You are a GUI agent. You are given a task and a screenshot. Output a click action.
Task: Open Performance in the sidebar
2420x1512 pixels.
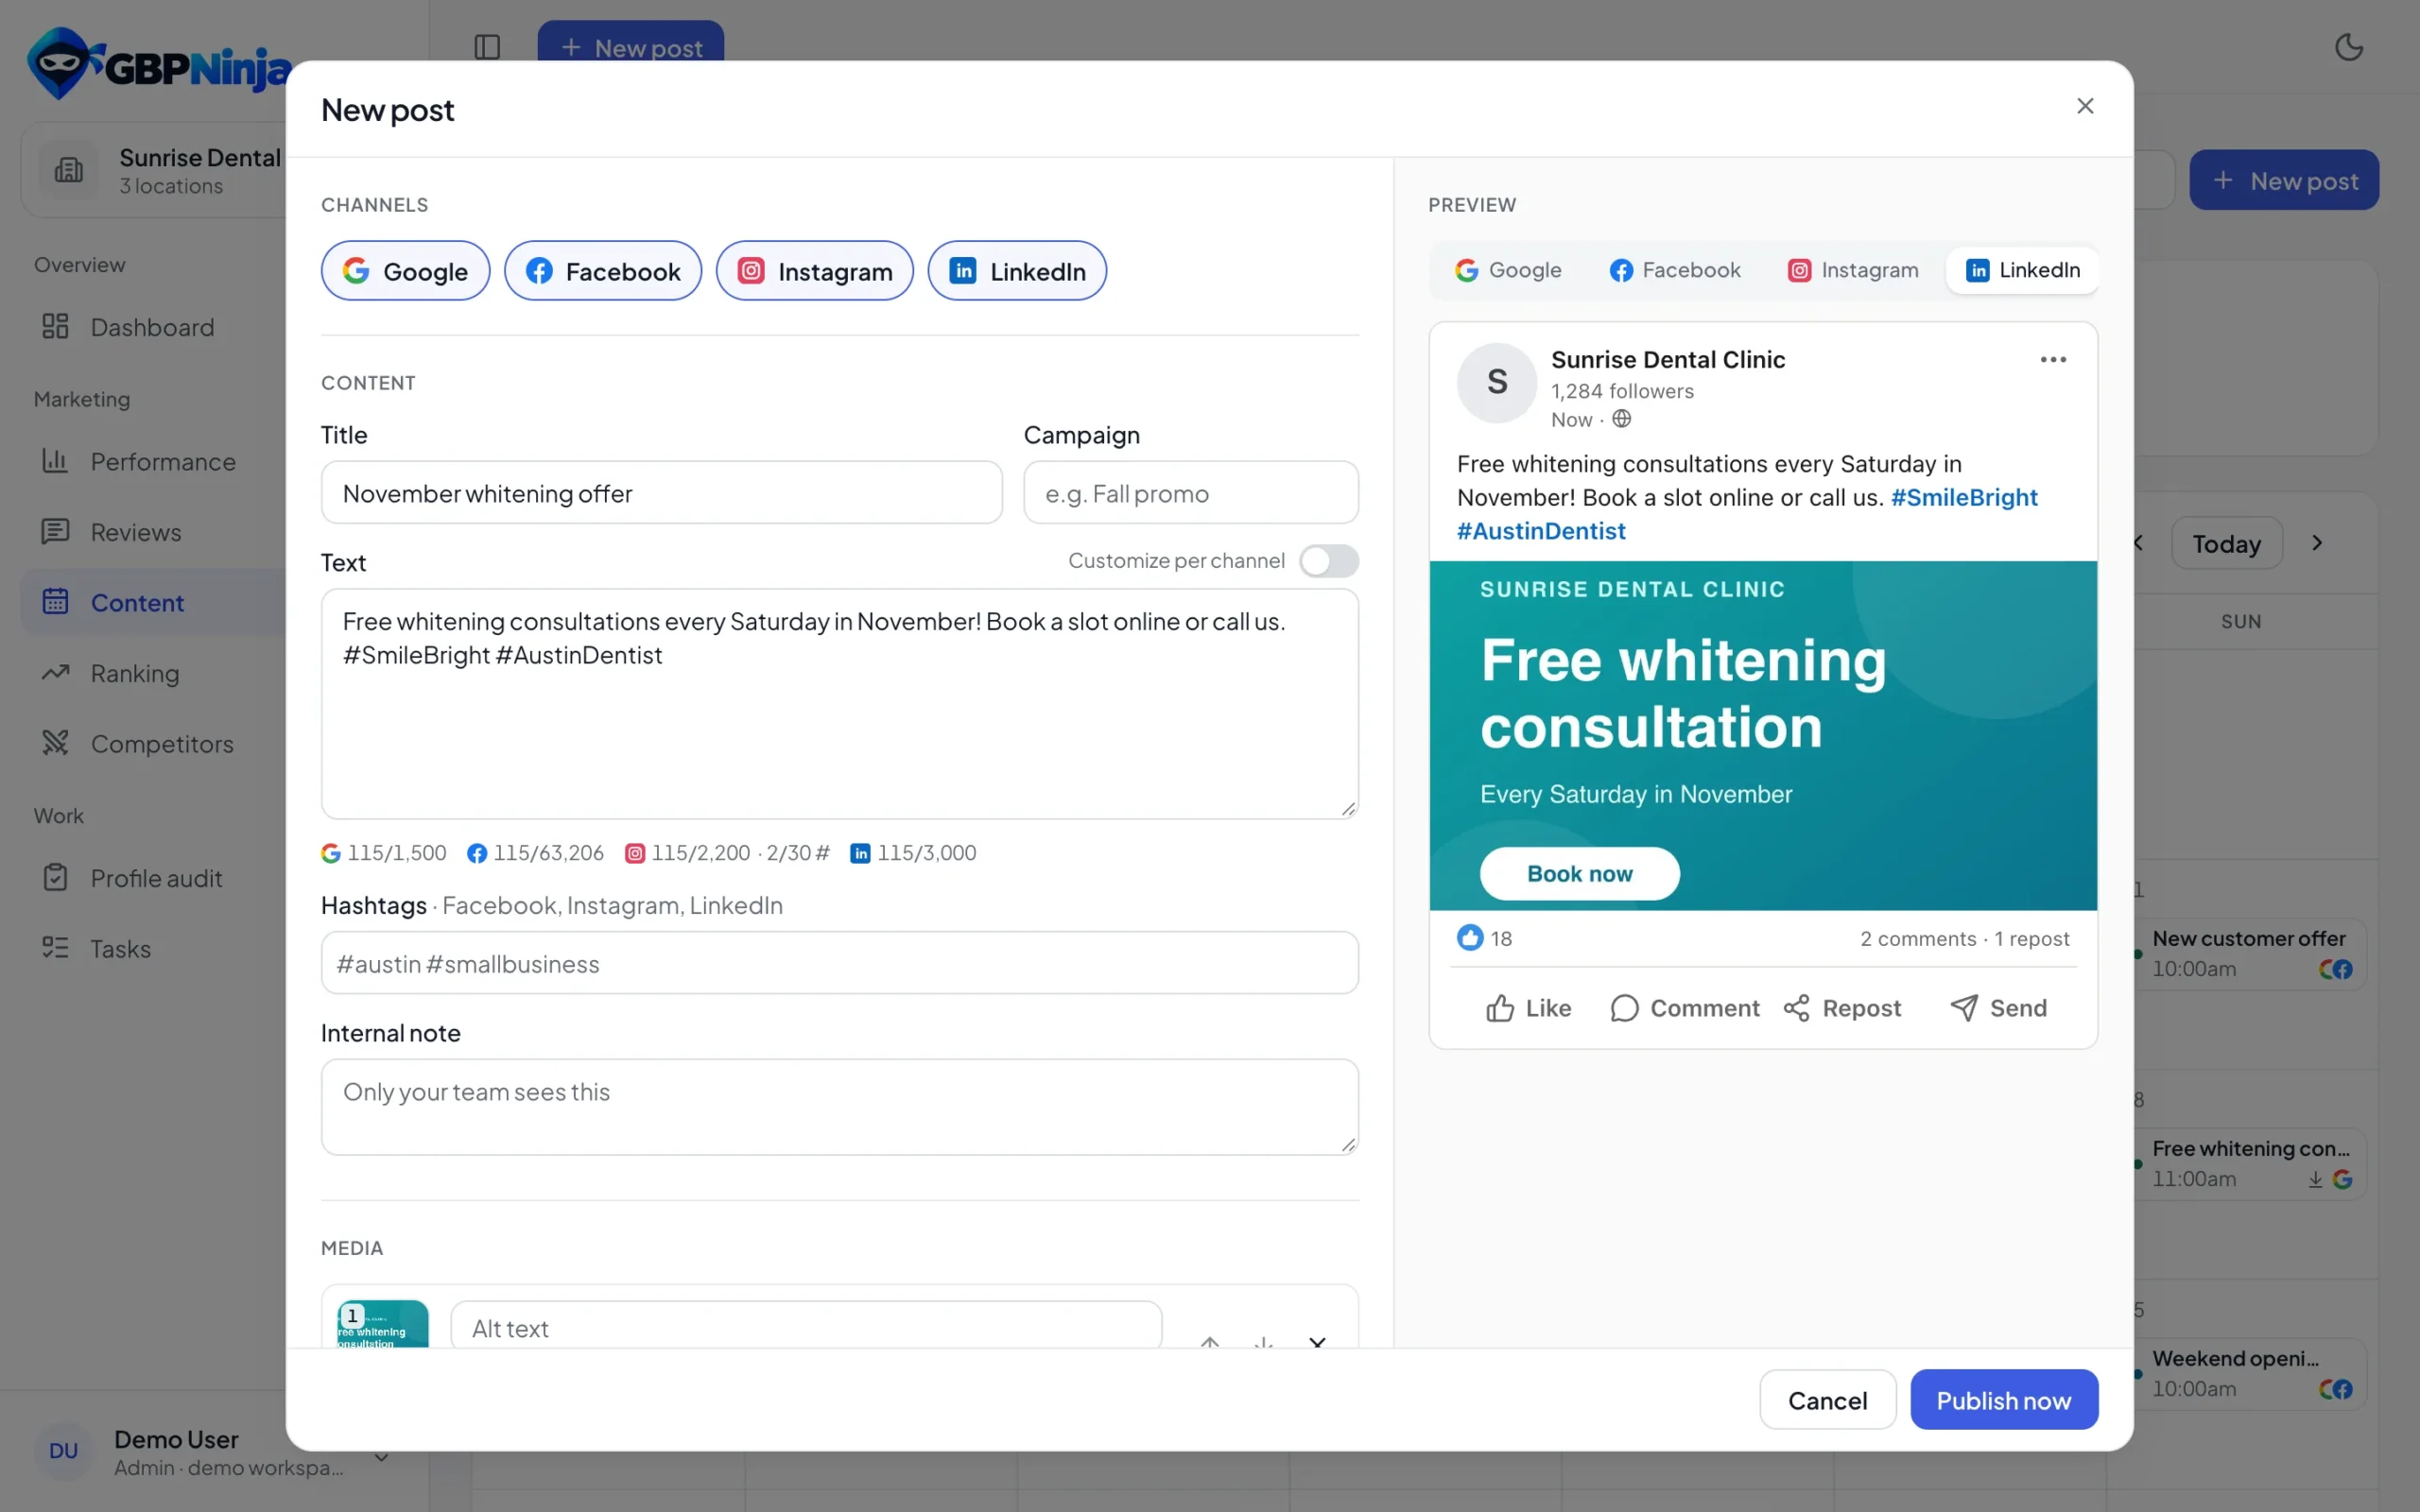tap(153, 461)
